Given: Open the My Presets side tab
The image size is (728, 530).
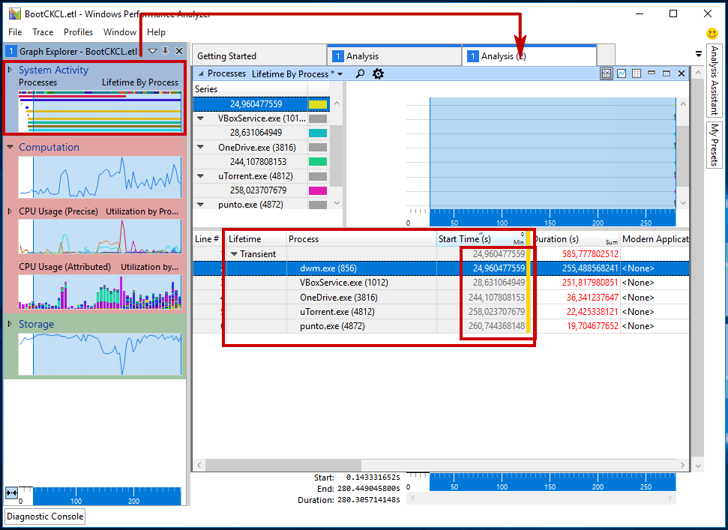Looking at the screenshot, I should click(714, 145).
